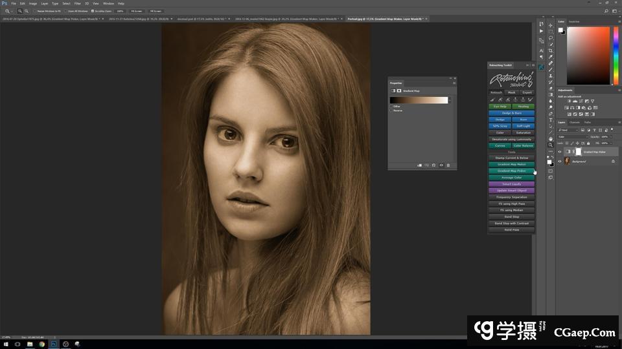Click the trash icon in Properties panel
Screen dimensions: 622x349
click(448, 165)
